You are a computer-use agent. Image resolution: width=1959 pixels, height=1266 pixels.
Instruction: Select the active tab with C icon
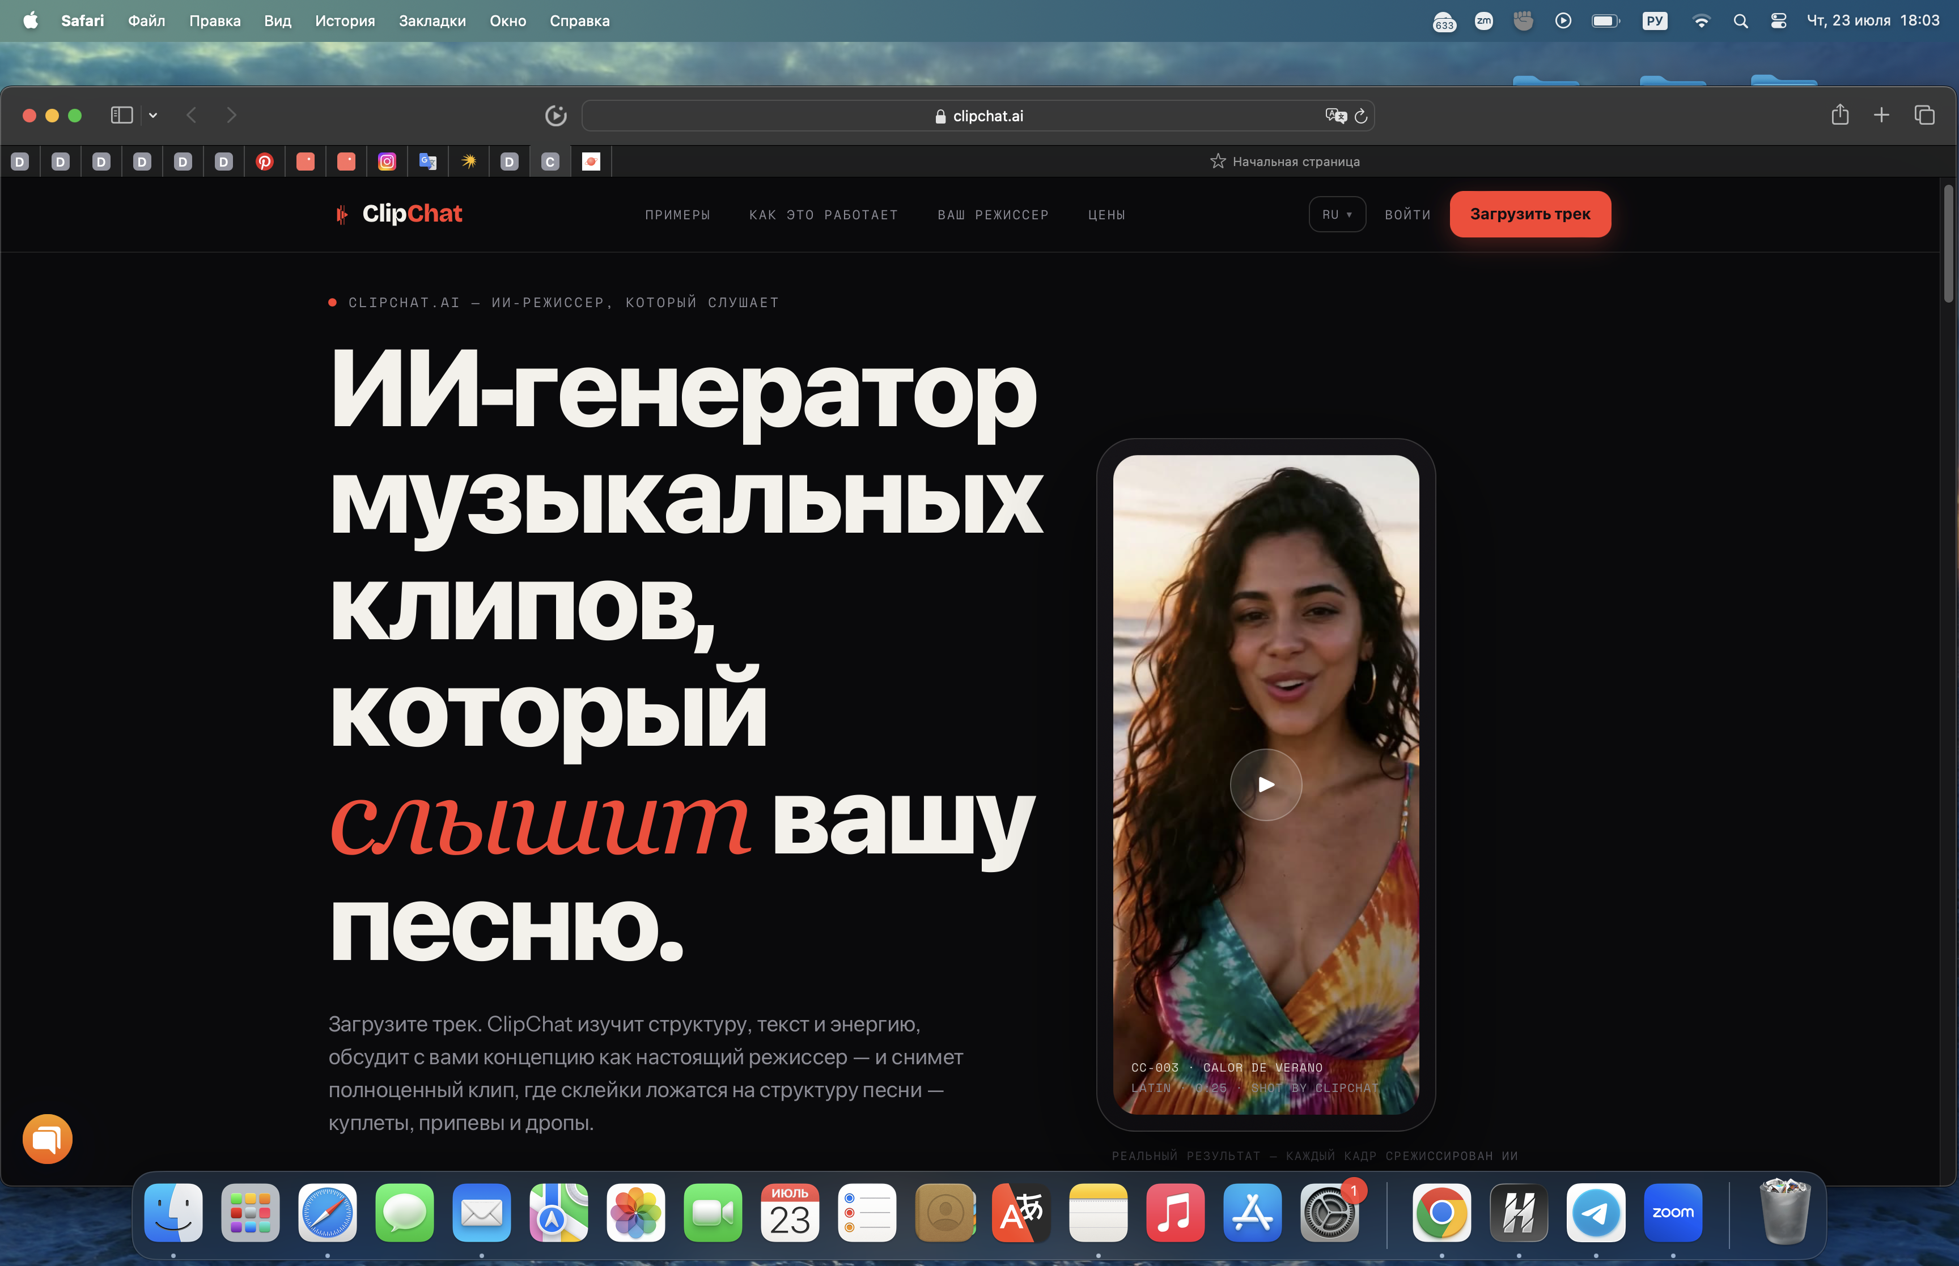(550, 162)
